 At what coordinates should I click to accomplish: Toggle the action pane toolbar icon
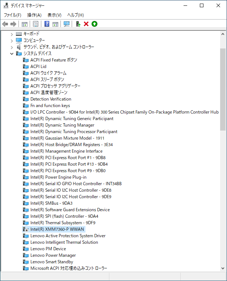[x=55, y=24]
